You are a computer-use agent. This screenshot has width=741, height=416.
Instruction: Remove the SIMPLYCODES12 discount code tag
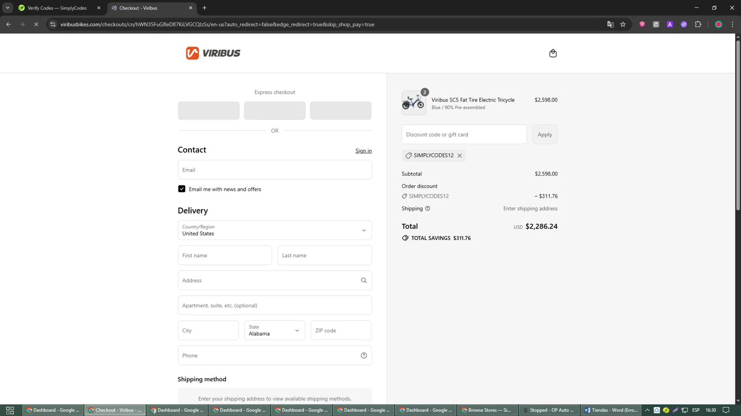(x=459, y=155)
